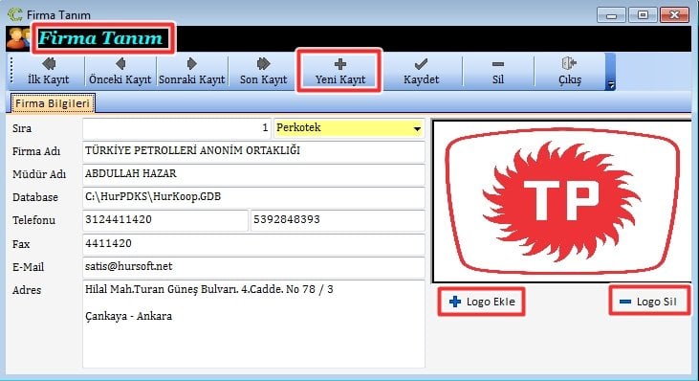
Task: Create a Yeni Kayıt new record
Action: 339,72
